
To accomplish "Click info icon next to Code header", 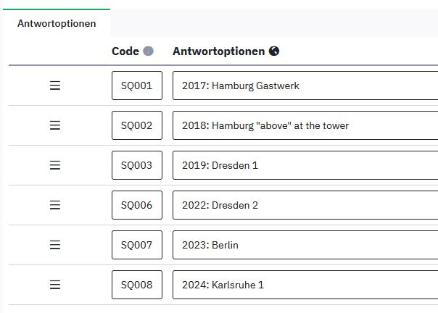I will point(148,51).
